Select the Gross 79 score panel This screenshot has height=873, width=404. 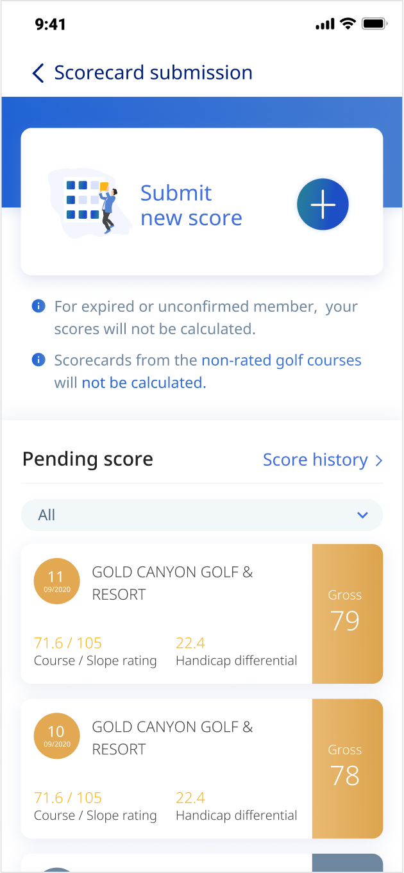tap(347, 614)
